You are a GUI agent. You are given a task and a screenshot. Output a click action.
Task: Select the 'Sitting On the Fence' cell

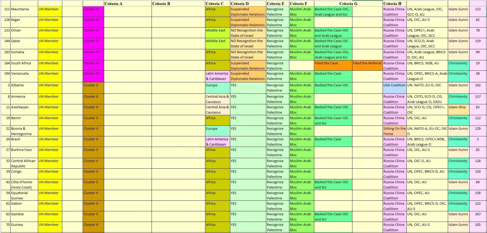pos(395,131)
